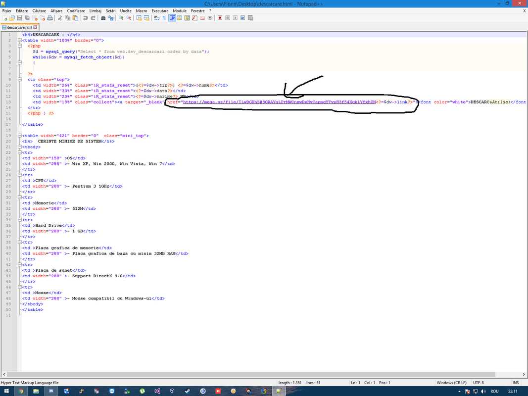Collapse the tbody fold on line 21
The height and width of the screenshot is (396, 528).
coord(19,147)
